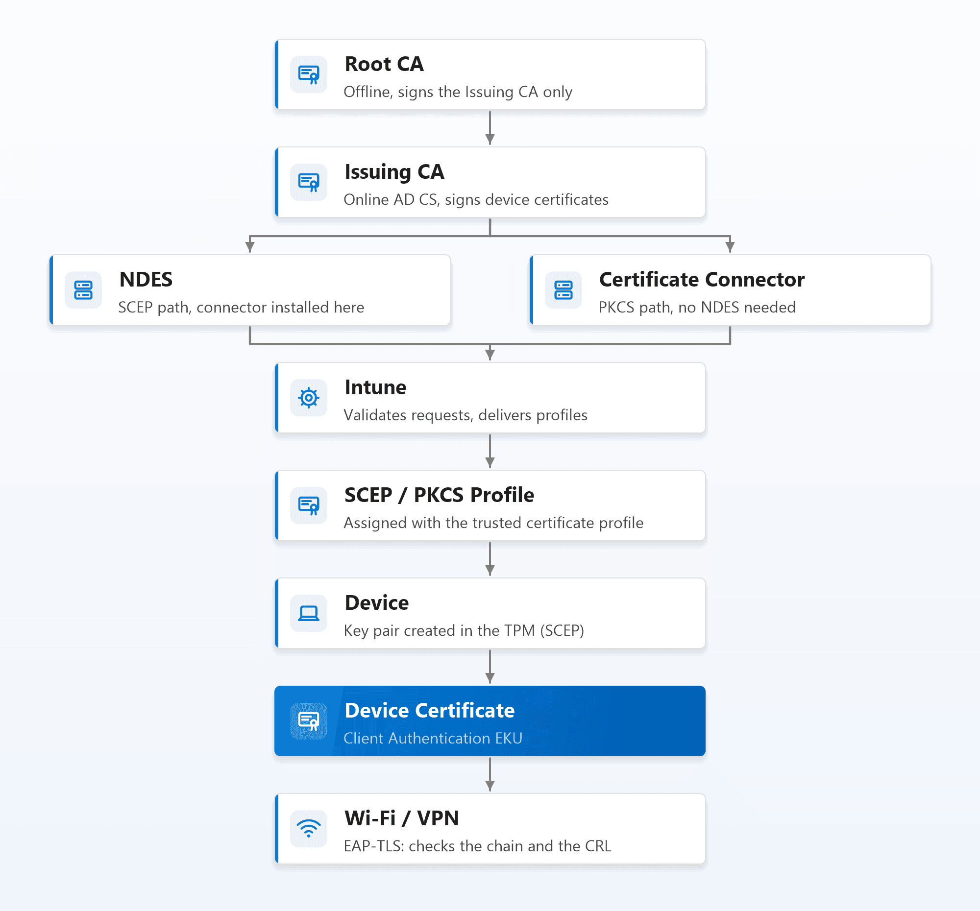Select the Device heading

[x=377, y=603]
